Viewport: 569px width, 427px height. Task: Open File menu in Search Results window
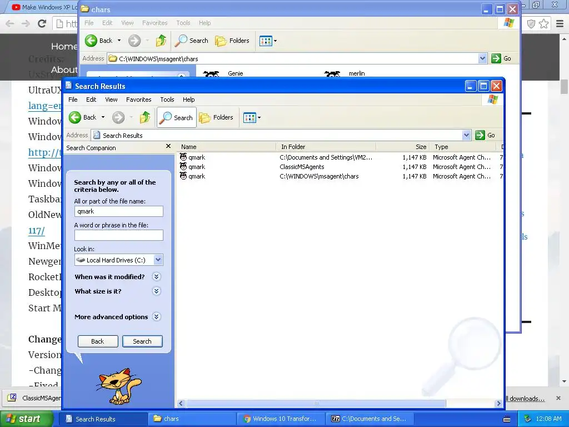click(73, 100)
